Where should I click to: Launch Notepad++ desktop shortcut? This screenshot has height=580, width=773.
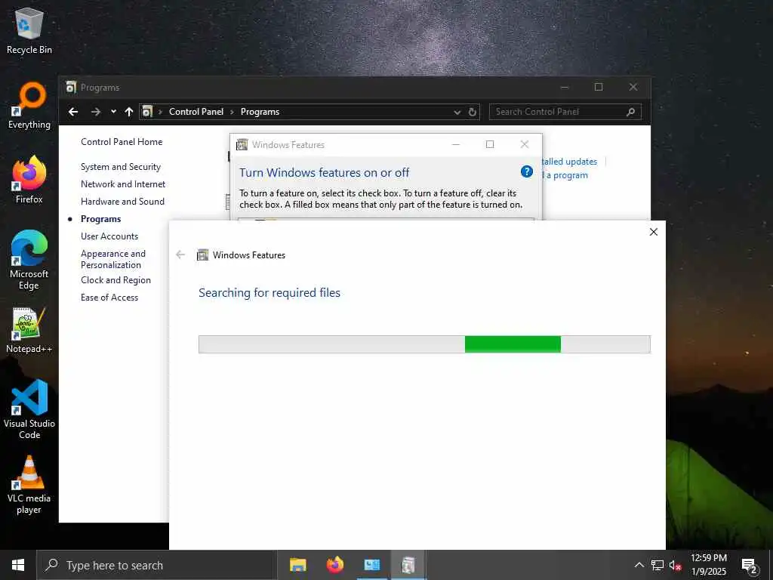point(29,330)
